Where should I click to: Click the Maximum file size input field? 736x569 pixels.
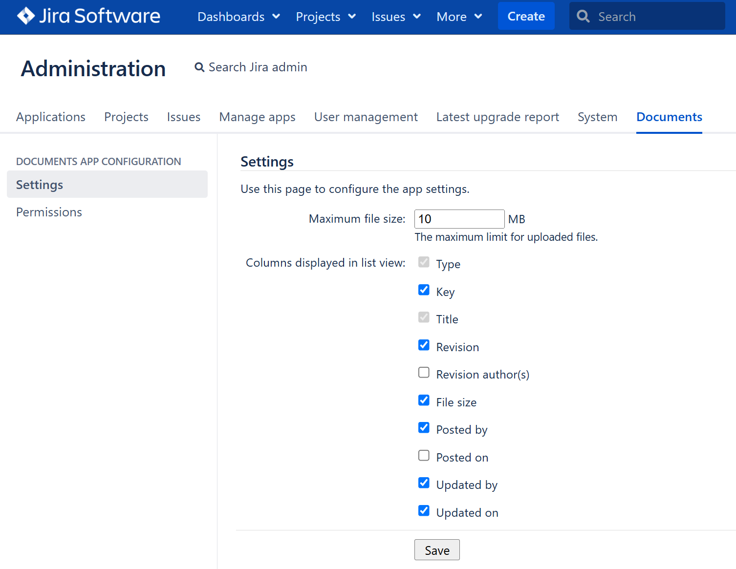[458, 218]
